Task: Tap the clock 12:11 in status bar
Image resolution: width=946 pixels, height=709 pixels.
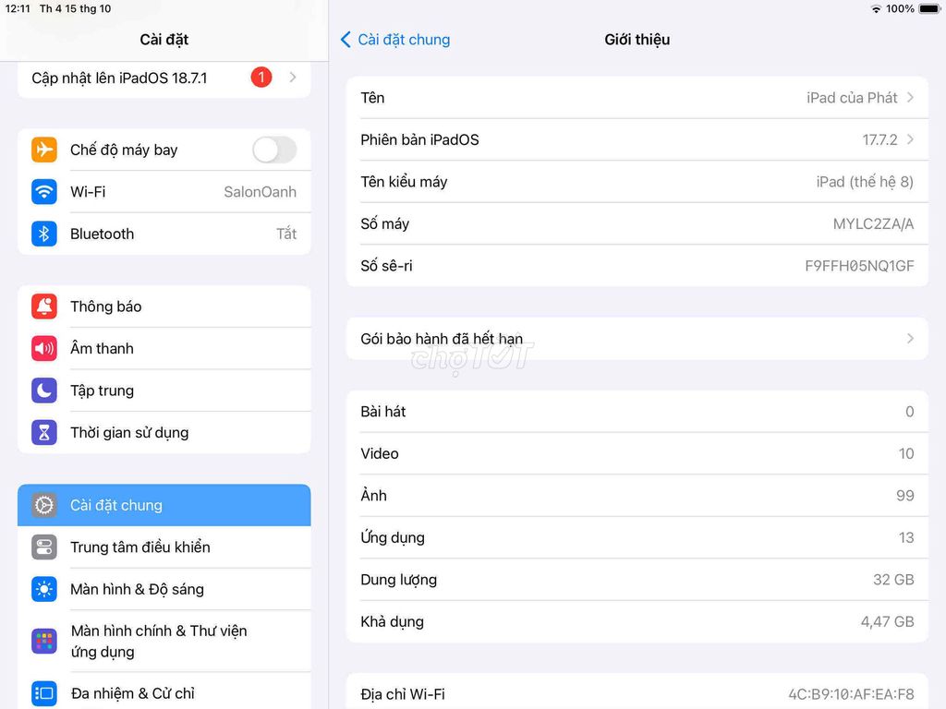Action: (18, 8)
